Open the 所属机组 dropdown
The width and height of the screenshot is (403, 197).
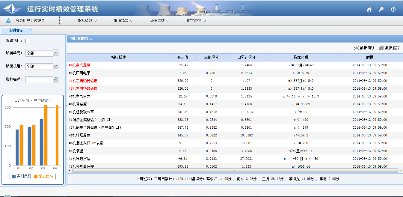55,66
